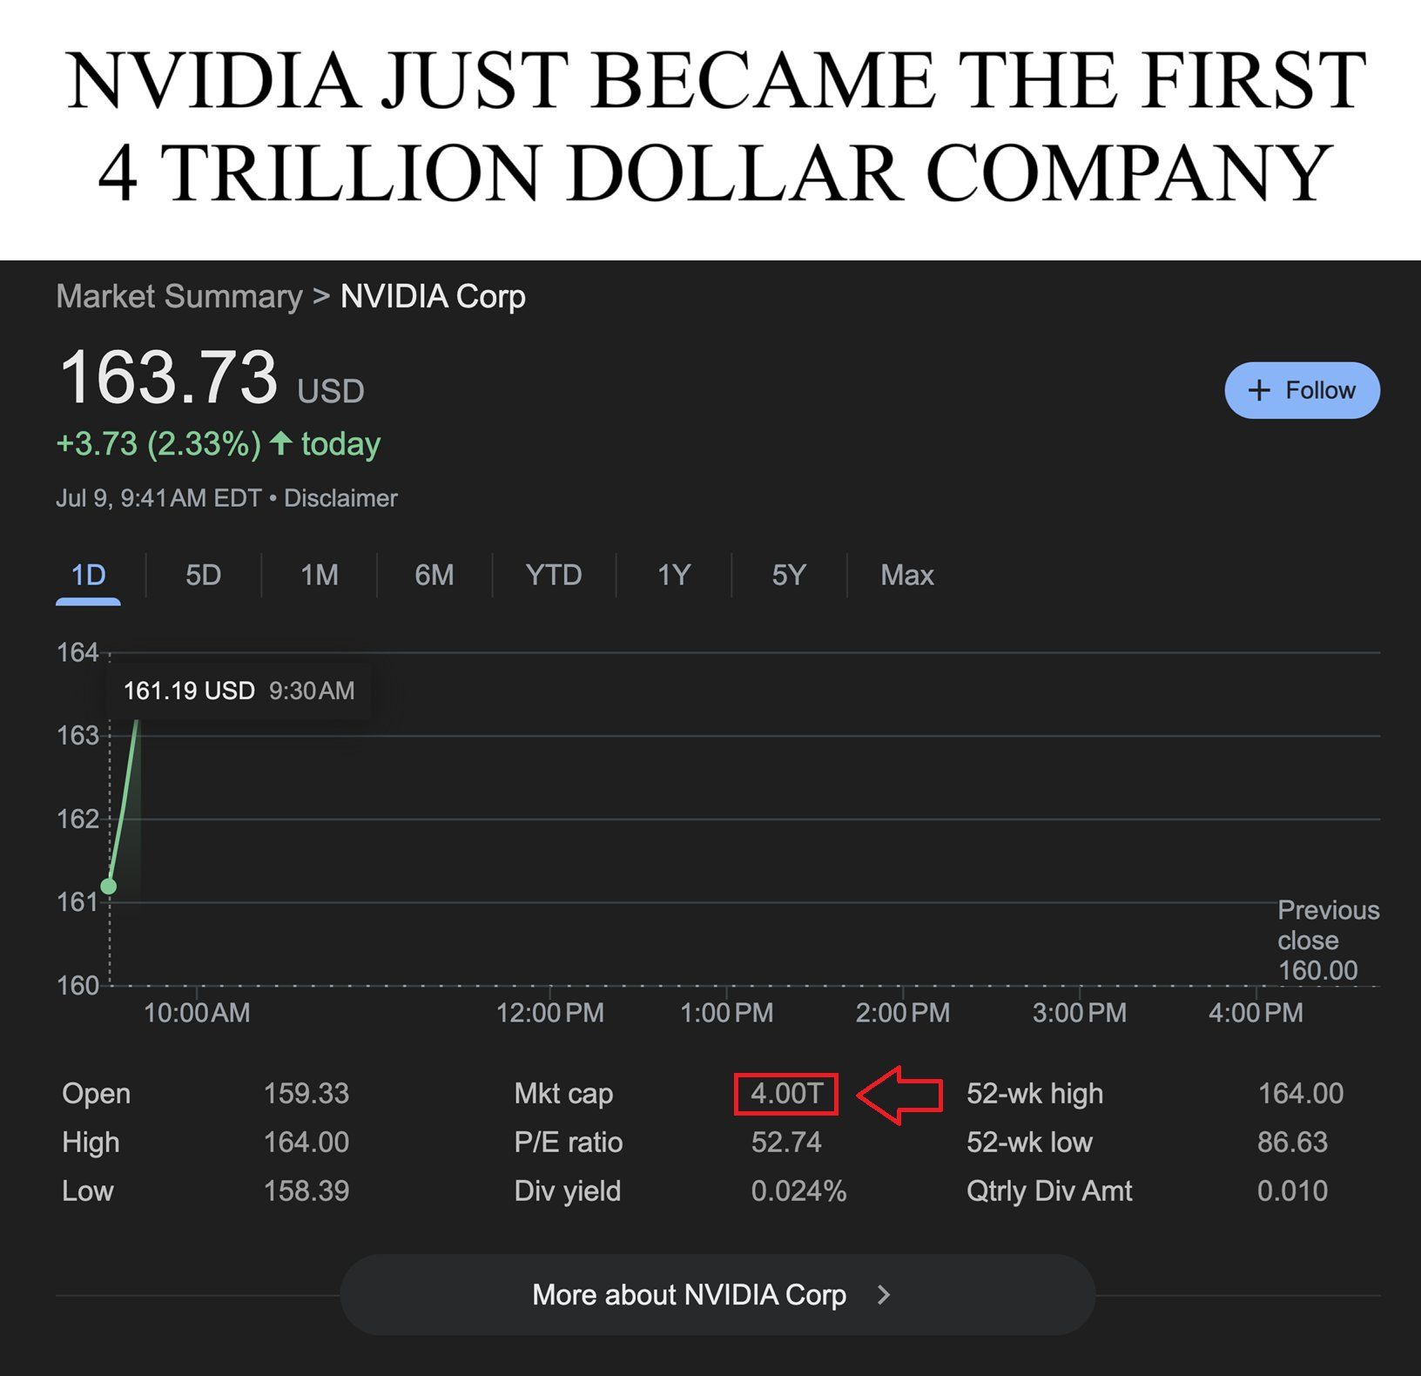Click the red arrow pointing at market cap
This screenshot has width=1421, height=1376.
point(899,1095)
